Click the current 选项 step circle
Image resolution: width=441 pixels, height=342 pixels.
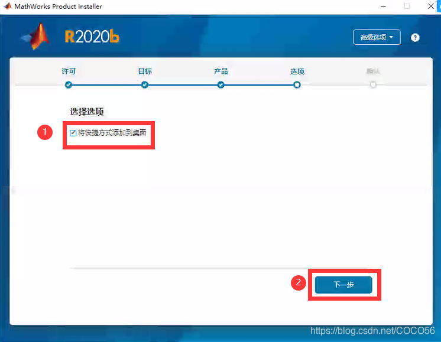coord(297,84)
